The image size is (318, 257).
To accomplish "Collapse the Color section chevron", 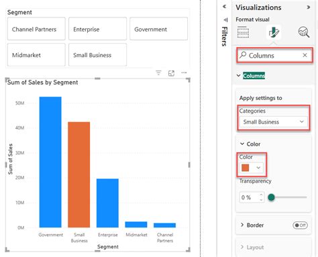I will click(x=242, y=144).
